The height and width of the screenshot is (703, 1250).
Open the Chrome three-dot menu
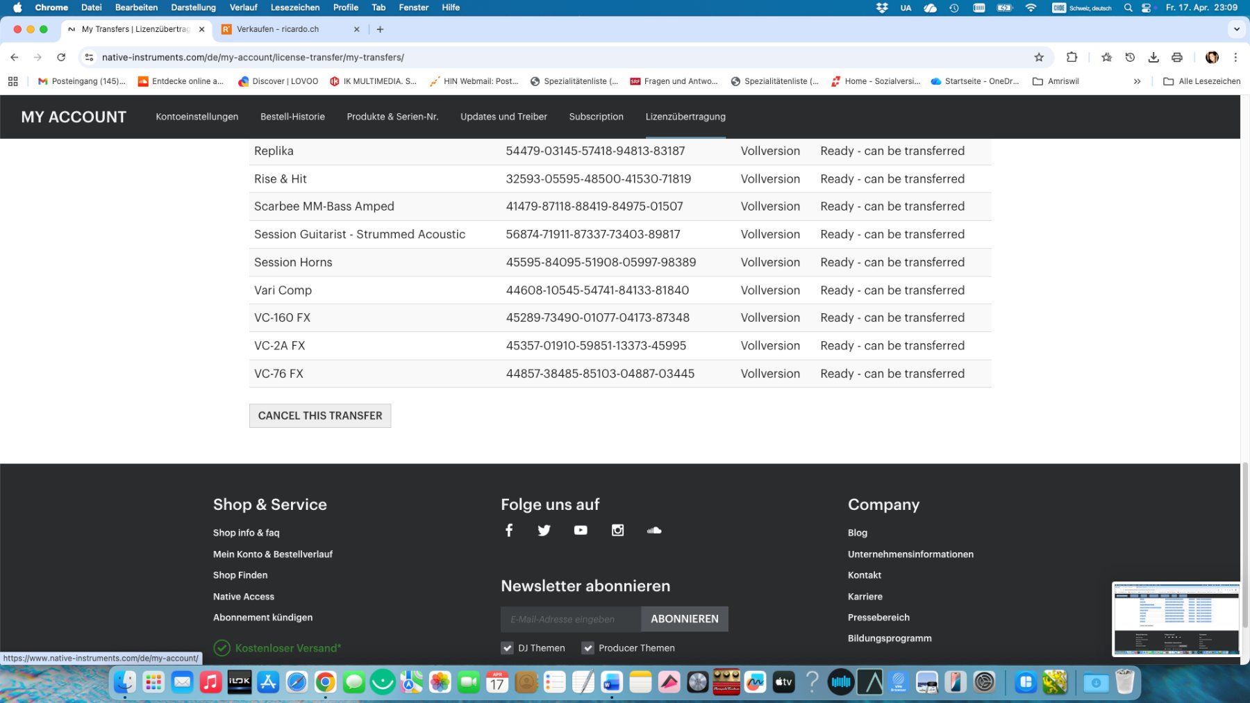tap(1235, 58)
